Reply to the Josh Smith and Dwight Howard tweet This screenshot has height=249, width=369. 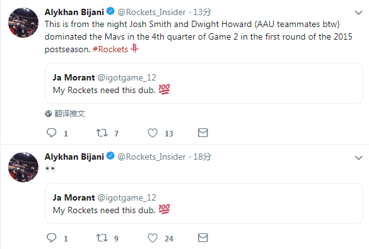click(52, 133)
